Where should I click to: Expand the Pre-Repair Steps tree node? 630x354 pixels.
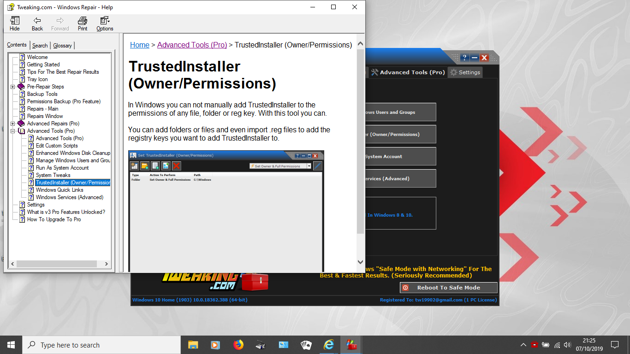13,87
